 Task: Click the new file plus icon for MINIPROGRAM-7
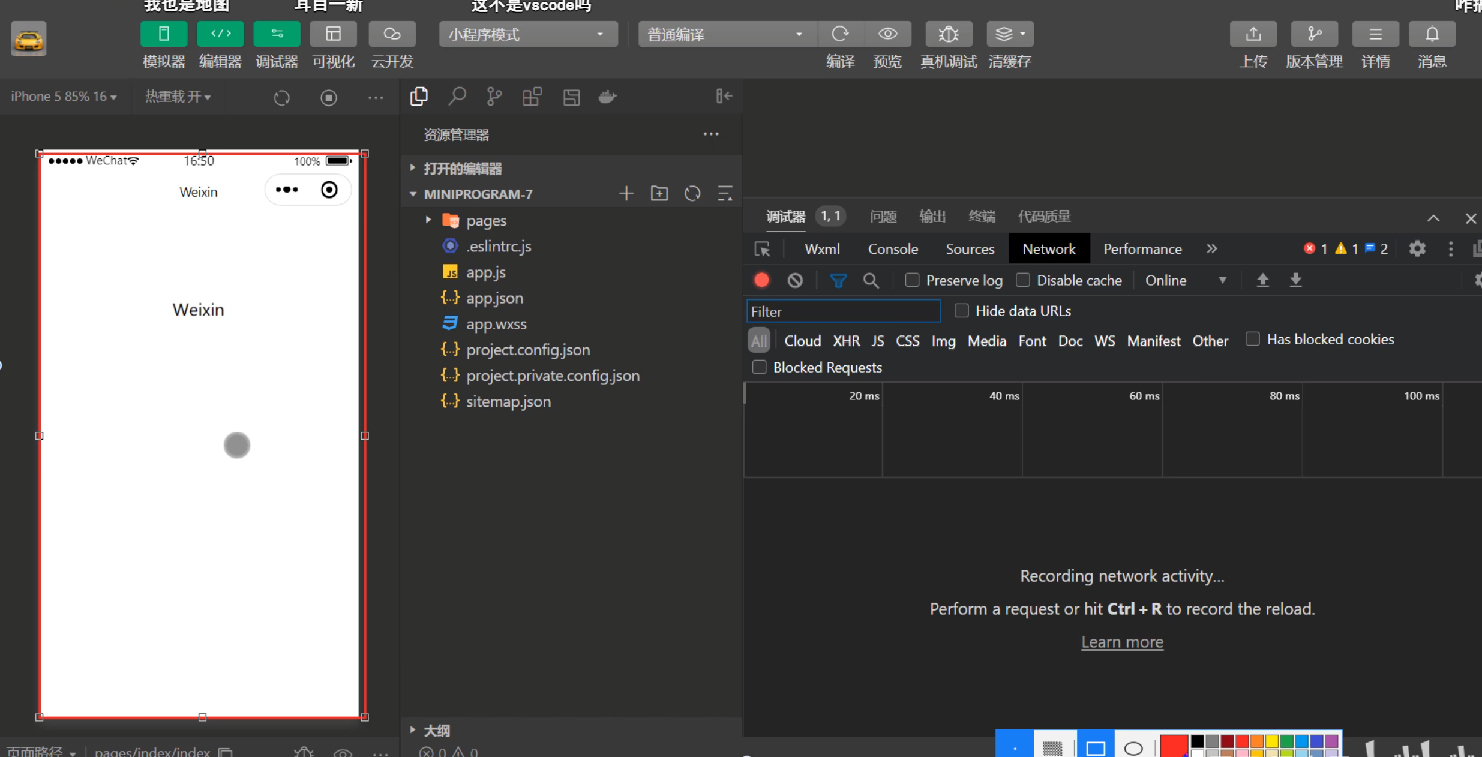(x=626, y=194)
